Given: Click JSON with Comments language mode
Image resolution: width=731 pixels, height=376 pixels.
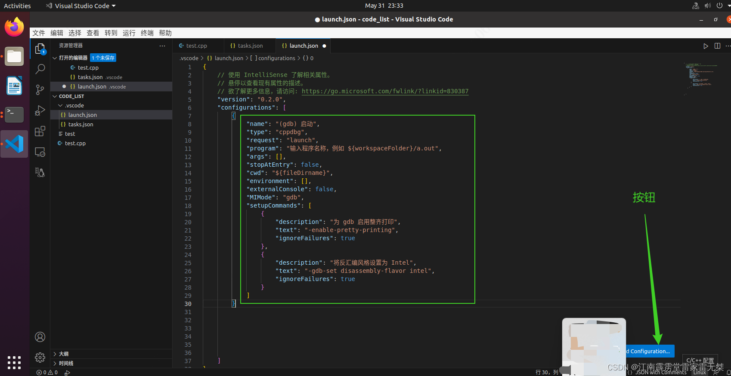Looking at the screenshot, I should pos(660,373).
